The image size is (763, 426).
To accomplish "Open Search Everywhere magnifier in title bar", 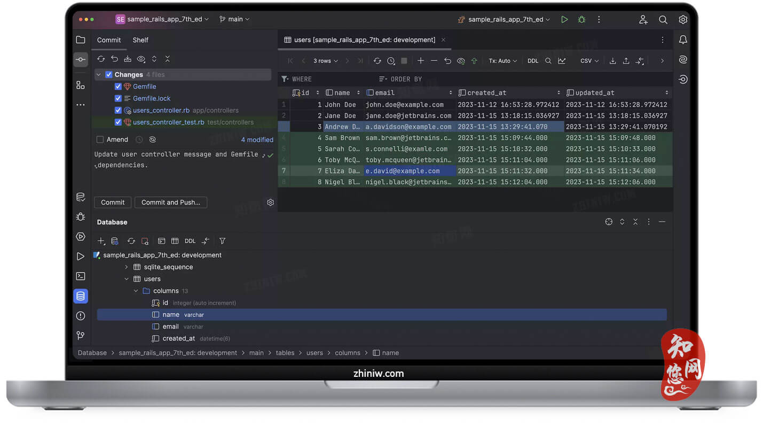I will pyautogui.click(x=663, y=19).
